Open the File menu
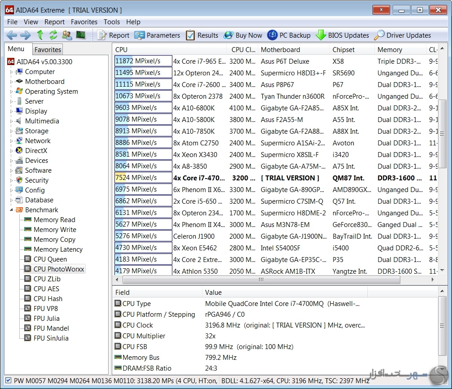 click(12, 22)
